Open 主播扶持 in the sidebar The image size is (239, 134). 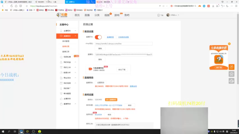[67, 99]
